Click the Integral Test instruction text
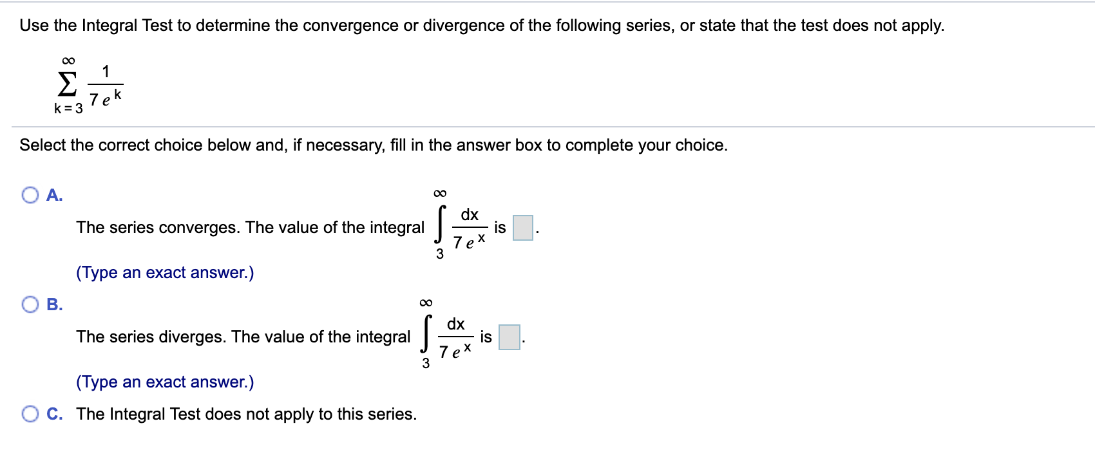 pyautogui.click(x=481, y=25)
